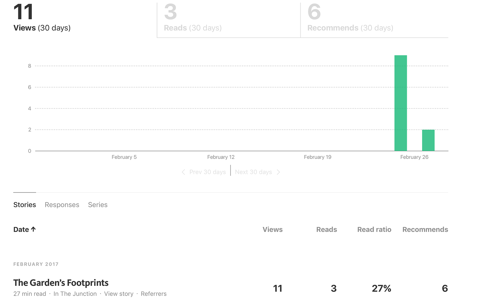Go to Prev 30 days
488x305 pixels.
pos(207,172)
